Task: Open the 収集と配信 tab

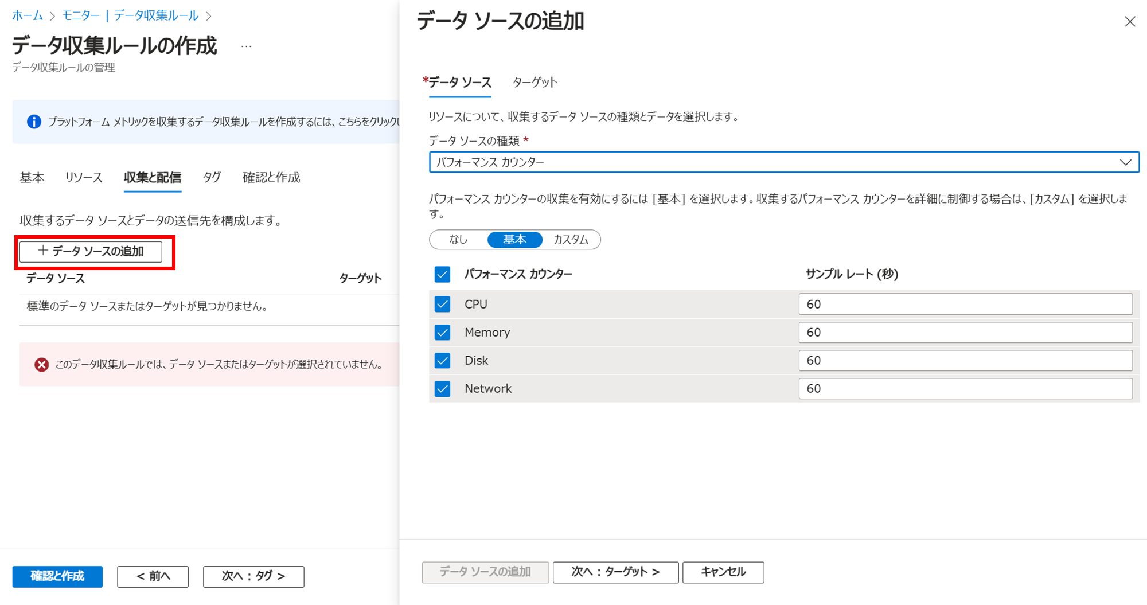Action: (153, 178)
